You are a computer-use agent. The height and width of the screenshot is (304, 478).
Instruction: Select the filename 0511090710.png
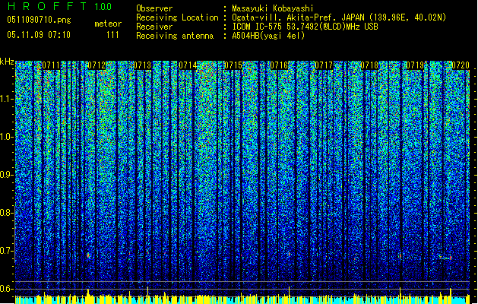(39, 21)
